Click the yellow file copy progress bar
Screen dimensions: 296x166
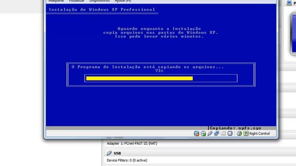[x=140, y=78]
